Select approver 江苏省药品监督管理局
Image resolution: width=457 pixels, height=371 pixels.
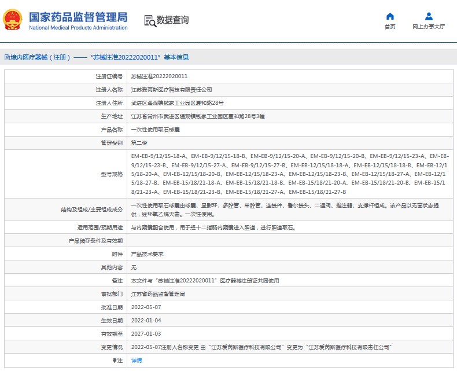pos(158,294)
